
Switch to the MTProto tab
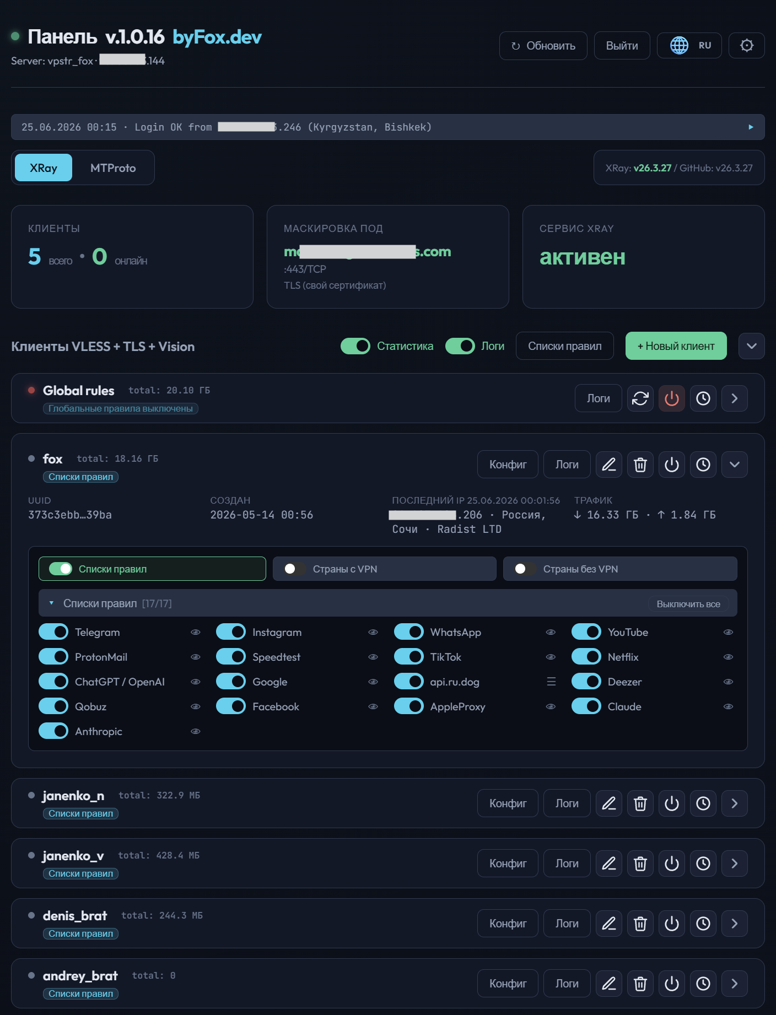[x=113, y=168]
